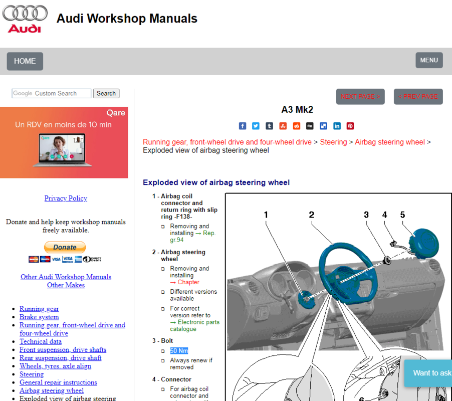The width and height of the screenshot is (452, 401).
Task: Share page on Facebook
Action: [x=243, y=126]
